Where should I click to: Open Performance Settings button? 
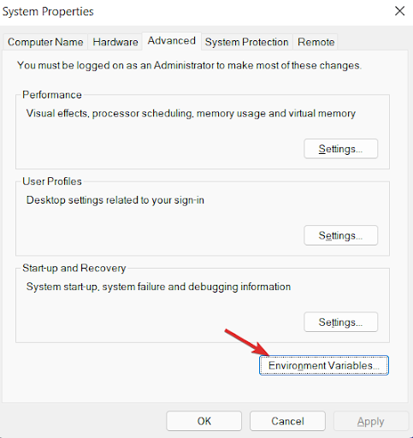(x=340, y=149)
